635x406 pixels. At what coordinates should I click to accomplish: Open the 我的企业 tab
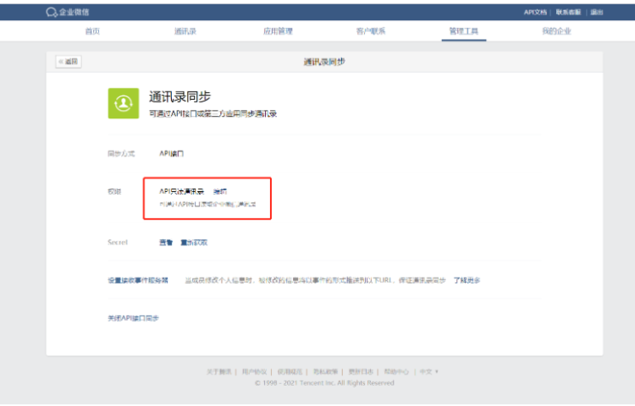(556, 31)
